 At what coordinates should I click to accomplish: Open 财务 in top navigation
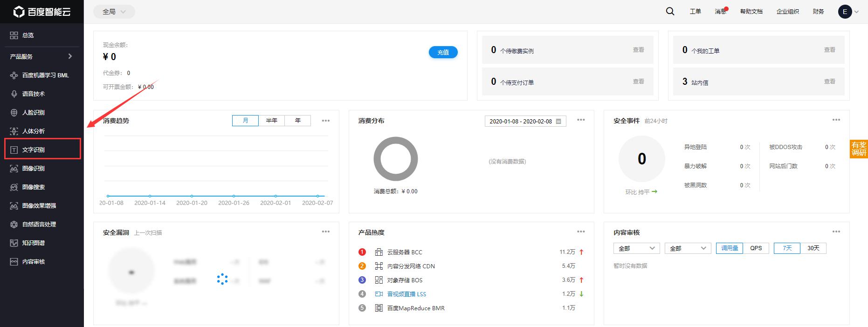coord(818,12)
